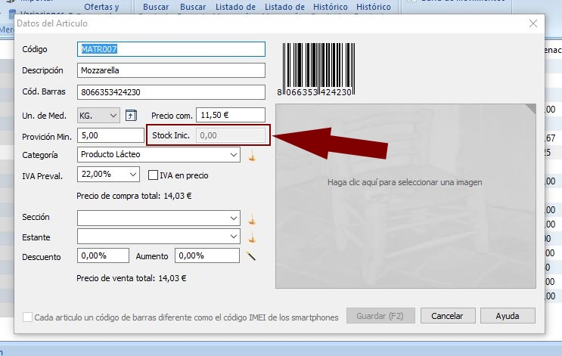Close the Datos del Articulo dialog
The image size is (562, 356).
[533, 23]
